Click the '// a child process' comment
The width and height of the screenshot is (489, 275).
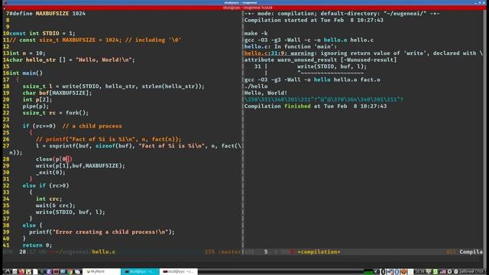pos(92,126)
